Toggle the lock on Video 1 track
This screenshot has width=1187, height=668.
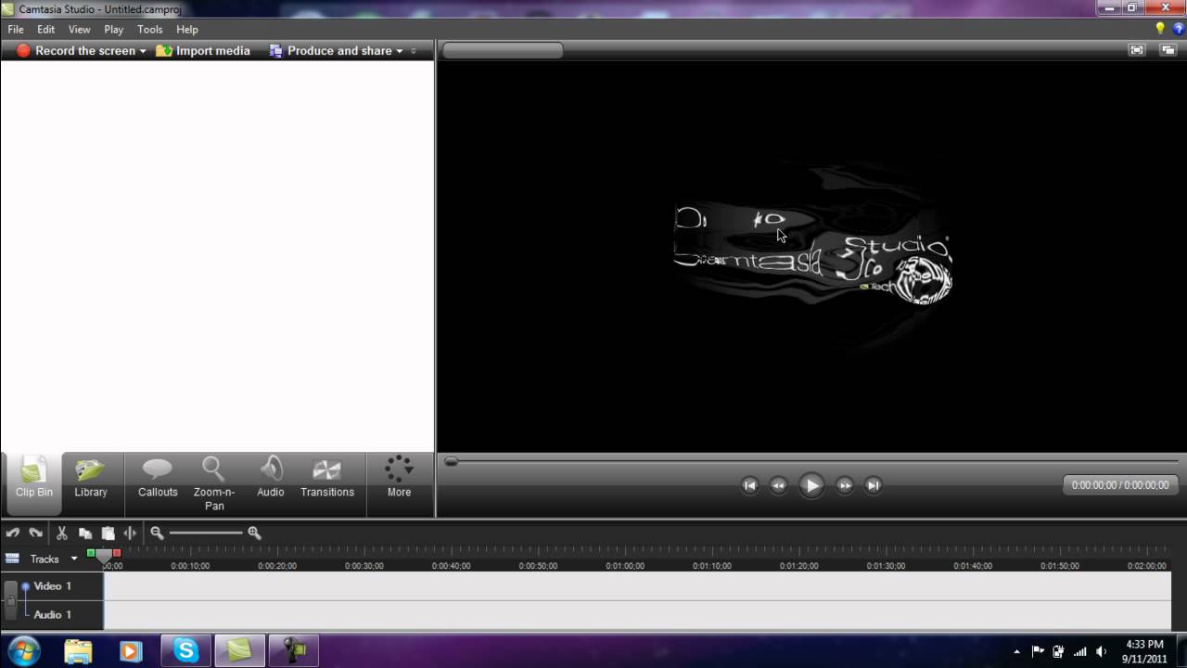11,600
